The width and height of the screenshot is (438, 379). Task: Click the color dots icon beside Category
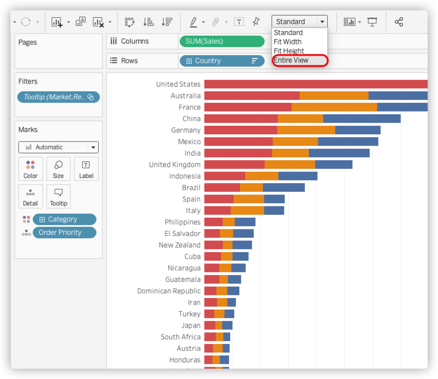tap(26, 219)
